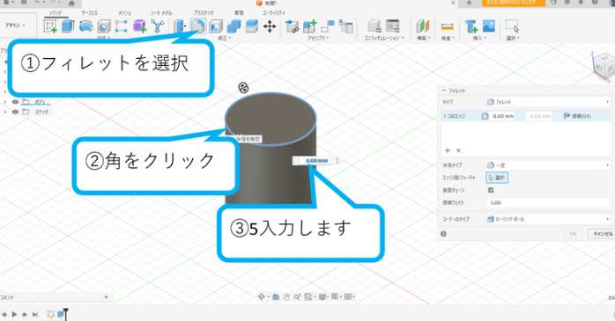
Task: Select the Extrude tool
Action: tap(68, 26)
